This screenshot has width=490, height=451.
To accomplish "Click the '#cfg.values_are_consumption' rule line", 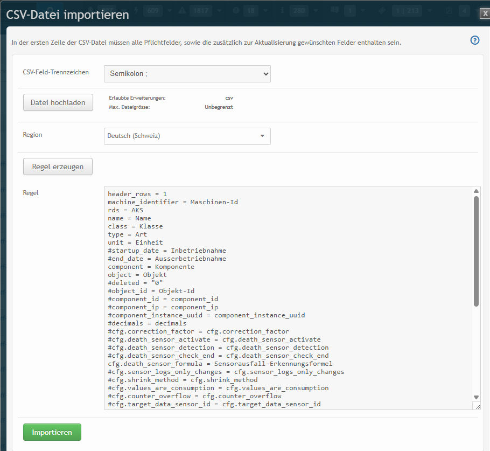I will 218,388.
